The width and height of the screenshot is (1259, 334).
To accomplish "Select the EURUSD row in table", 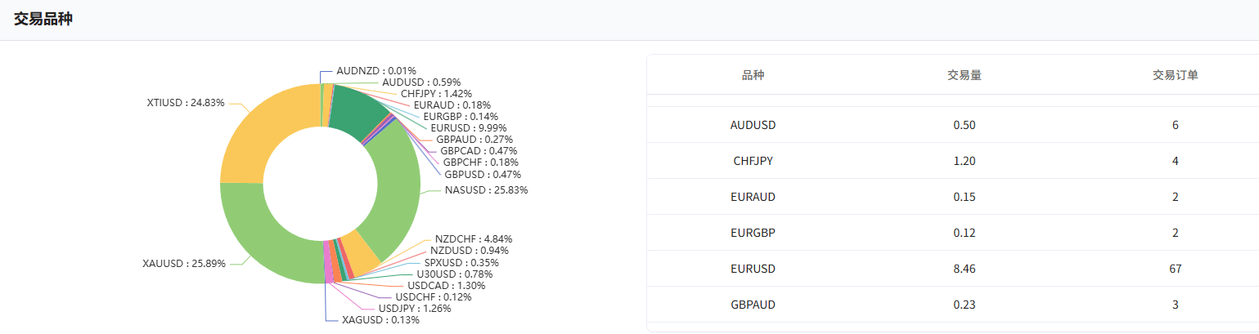I will tap(953, 269).
